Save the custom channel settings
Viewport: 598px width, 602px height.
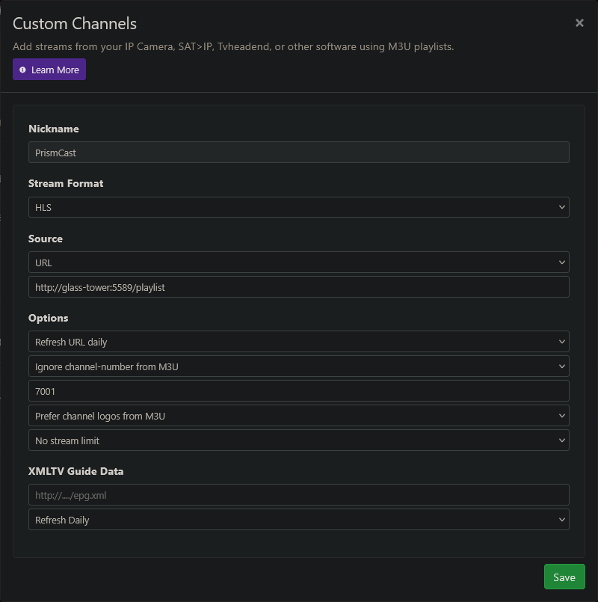click(x=564, y=577)
